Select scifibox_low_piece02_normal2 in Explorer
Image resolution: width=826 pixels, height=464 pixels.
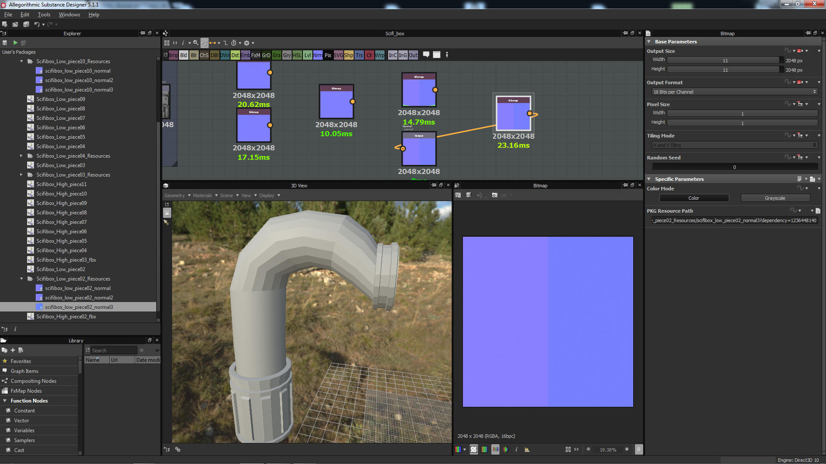pos(79,298)
